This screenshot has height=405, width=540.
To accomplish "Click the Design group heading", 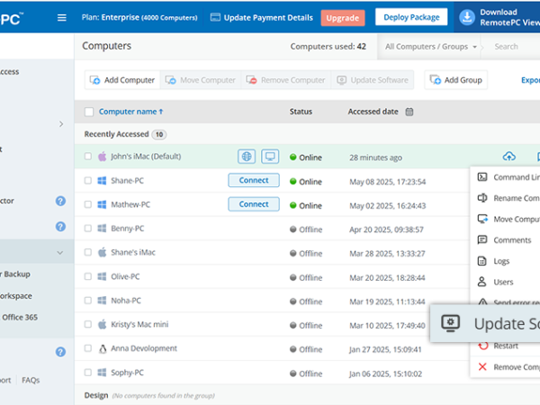I will pyautogui.click(x=96, y=395).
